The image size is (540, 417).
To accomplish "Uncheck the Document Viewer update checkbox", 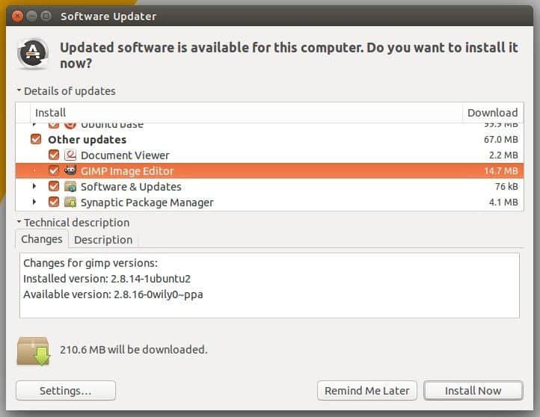I will [x=54, y=155].
